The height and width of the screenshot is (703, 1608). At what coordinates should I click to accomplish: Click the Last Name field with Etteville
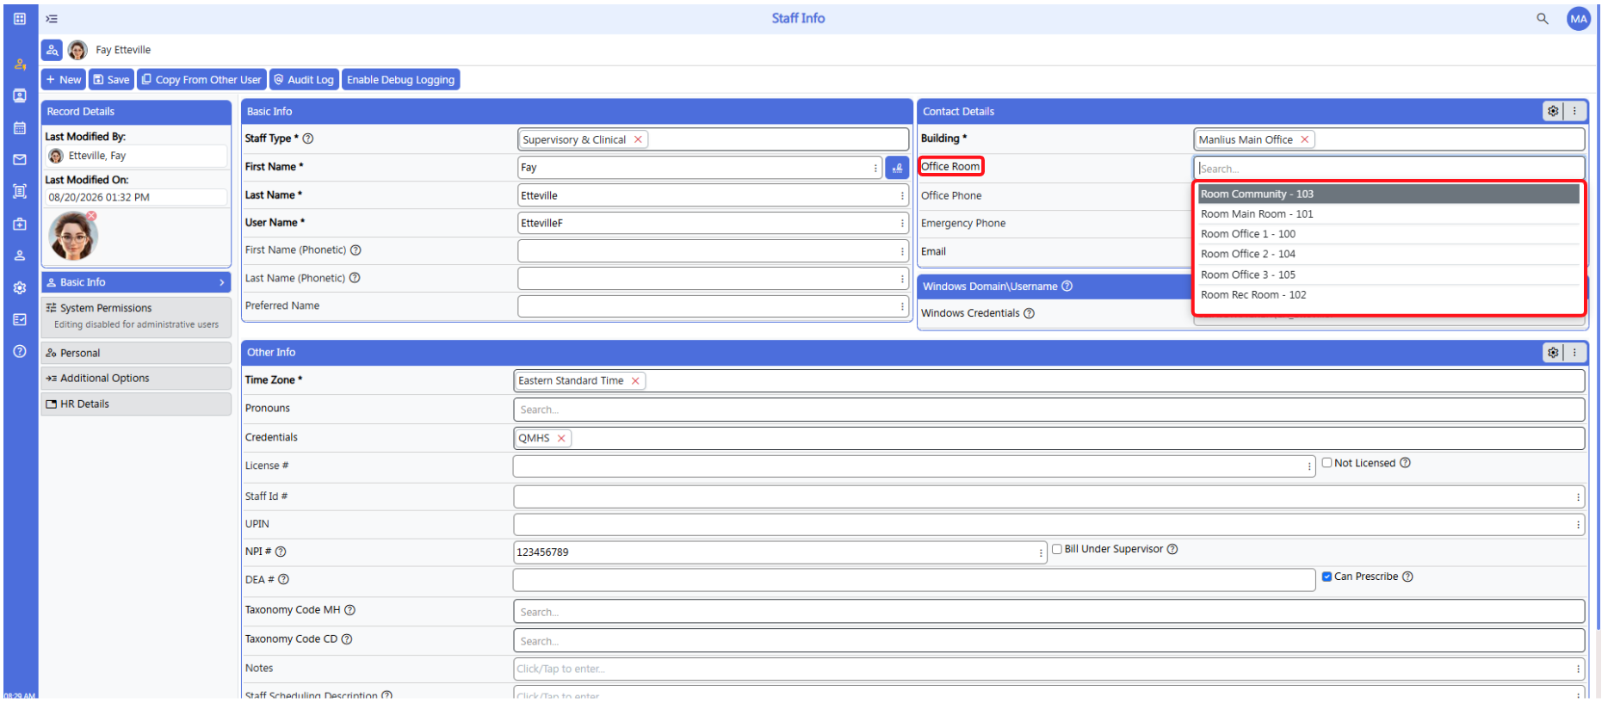point(713,195)
